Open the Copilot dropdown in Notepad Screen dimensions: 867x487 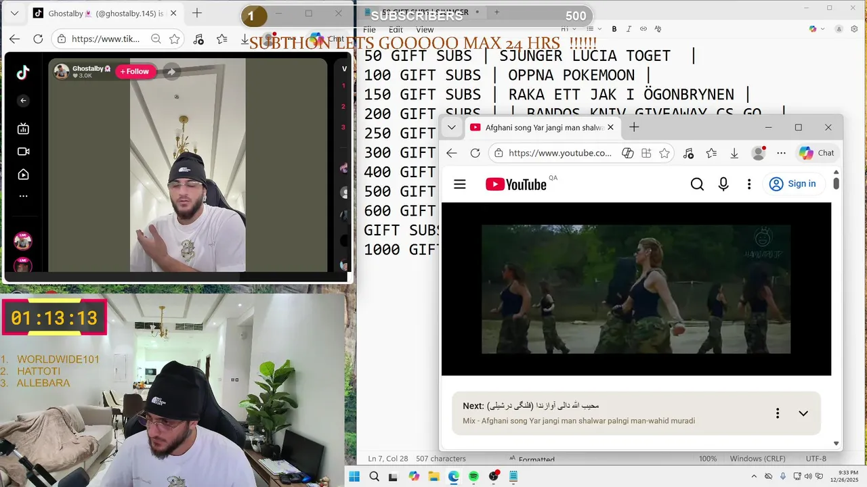[817, 29]
